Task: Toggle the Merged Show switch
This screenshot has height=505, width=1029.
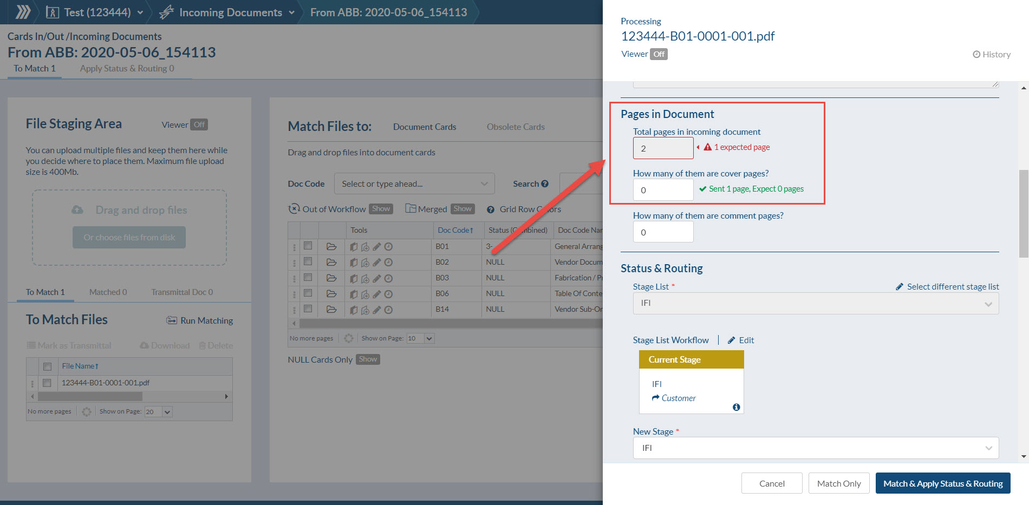Action: point(463,209)
